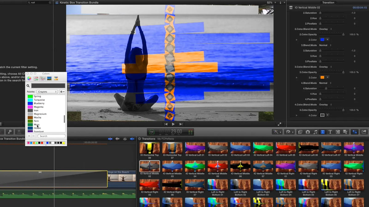Toggle the Inspector panel
This screenshot has height=207, width=369.
tap(355, 132)
